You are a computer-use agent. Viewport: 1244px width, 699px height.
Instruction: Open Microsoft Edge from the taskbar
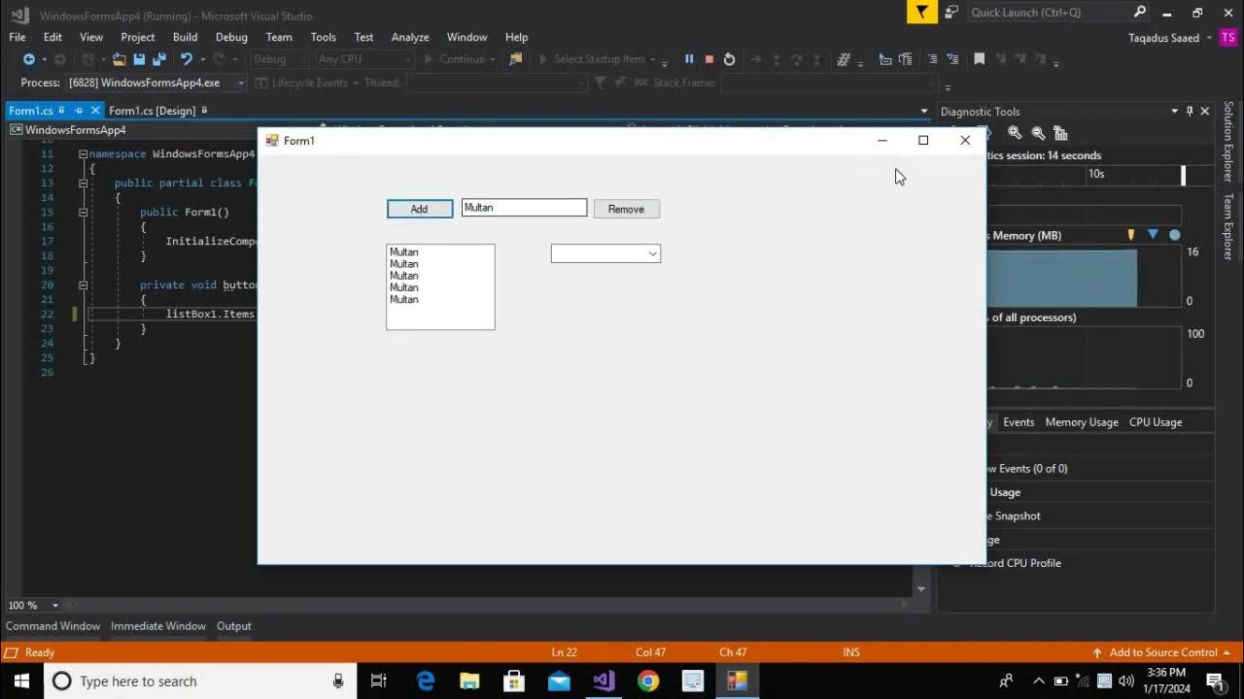426,681
